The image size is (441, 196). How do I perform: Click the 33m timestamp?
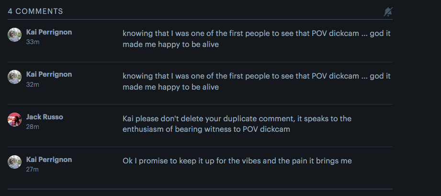point(33,42)
